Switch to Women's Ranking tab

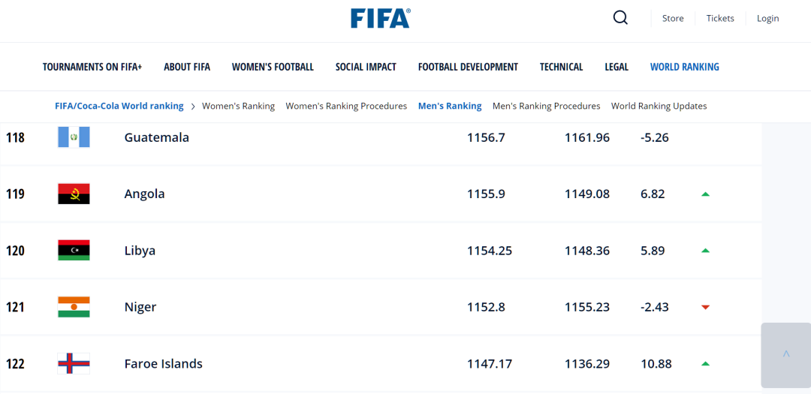238,106
